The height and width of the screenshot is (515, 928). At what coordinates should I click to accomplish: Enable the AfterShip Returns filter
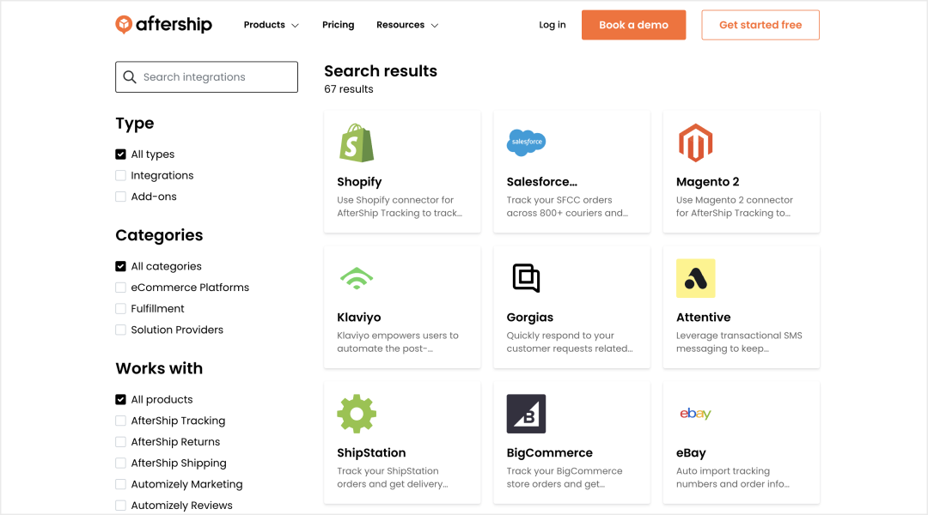click(121, 442)
